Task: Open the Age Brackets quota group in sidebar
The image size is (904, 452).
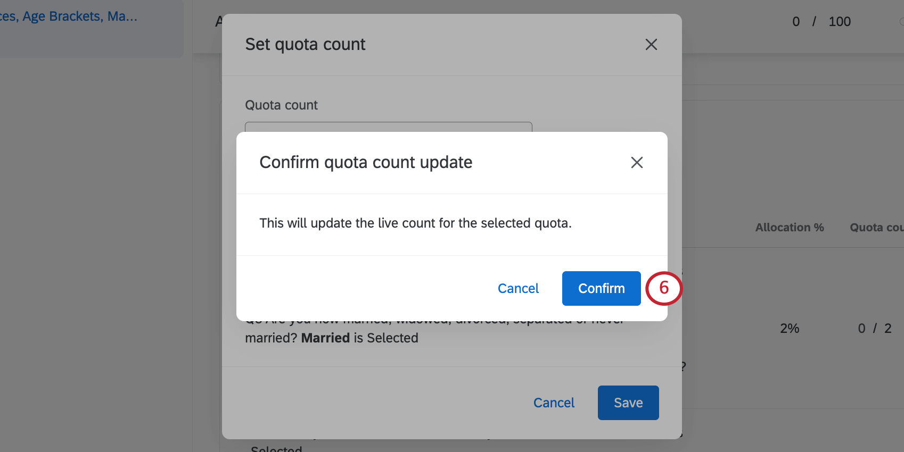Action: coord(69,16)
